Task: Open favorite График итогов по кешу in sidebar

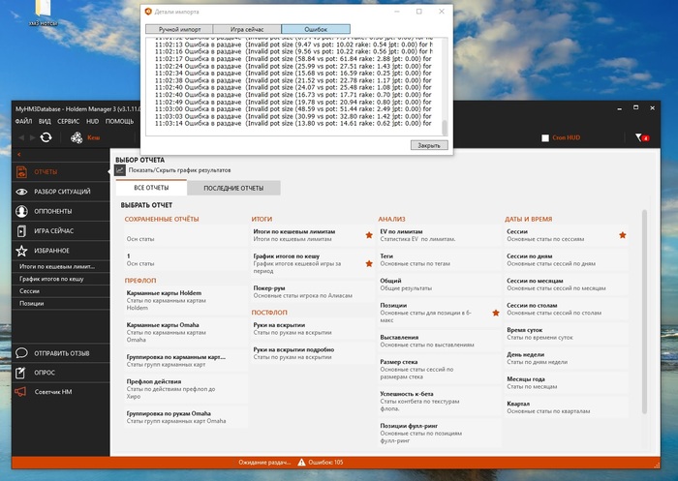Action: point(60,279)
